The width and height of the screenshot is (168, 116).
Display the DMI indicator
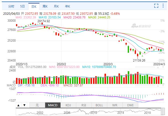click(x=130, y=105)
